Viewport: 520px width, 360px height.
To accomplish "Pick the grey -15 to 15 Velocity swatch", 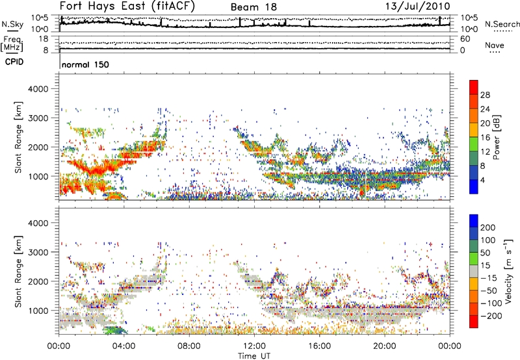I will [474, 271].
